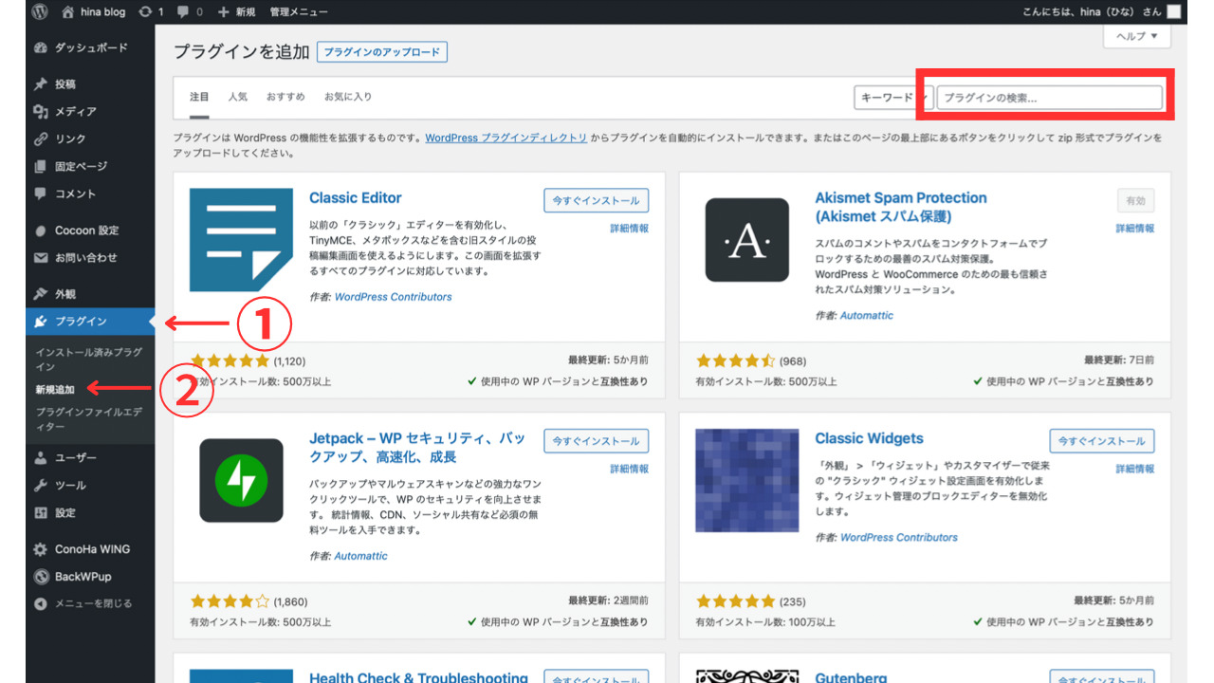Open プラグインファイルエディター submenu item
Image resolution: width=1214 pixels, height=683 pixels.
(88, 419)
